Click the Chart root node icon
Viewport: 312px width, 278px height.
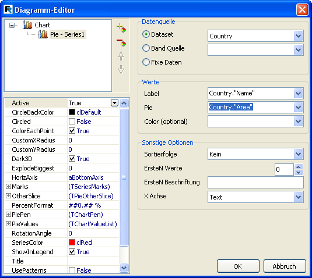pos(27,25)
